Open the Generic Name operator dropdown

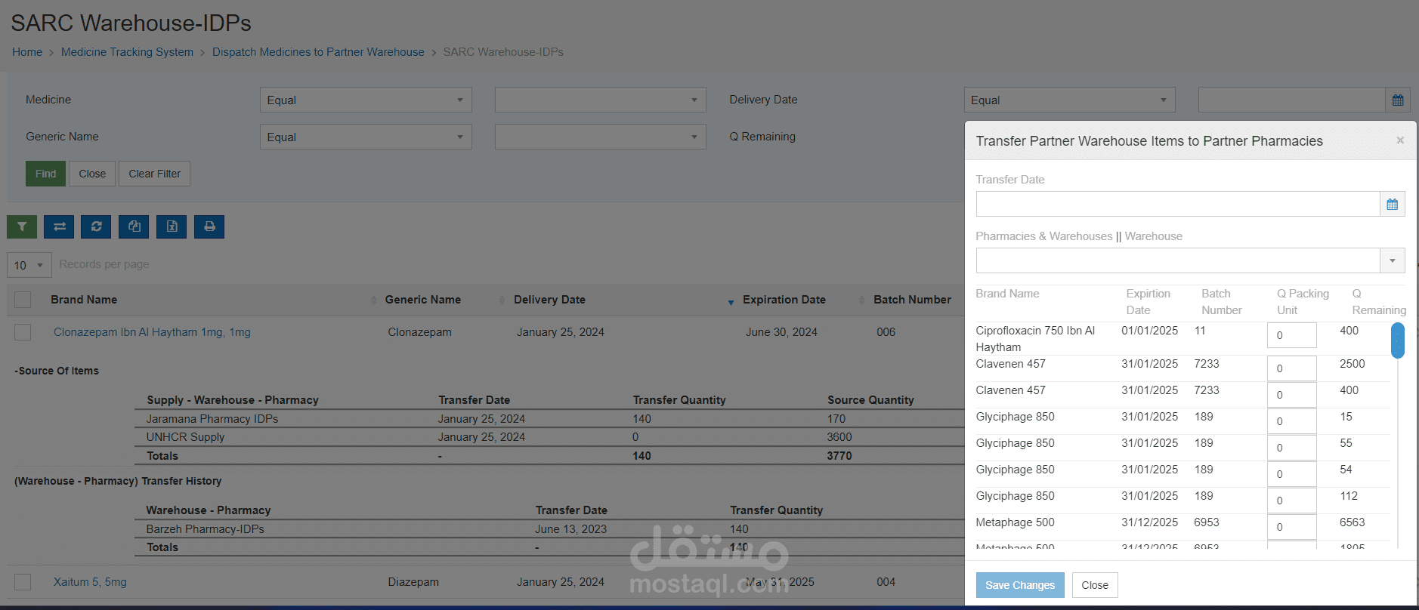tap(366, 137)
